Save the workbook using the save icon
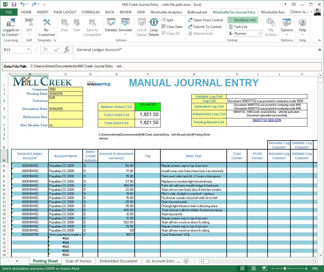Screen dimensions: 324x272 point(14,4)
